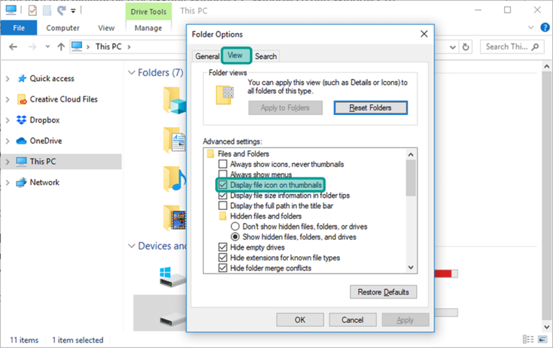Expand the Dropbox tree node

7,120
